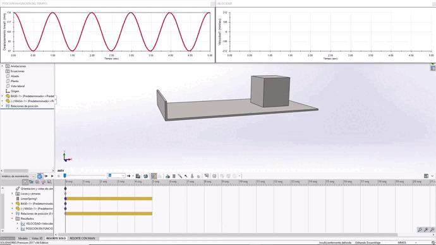The image size is (436, 245).
Task: Add a Spring from motion toolbar
Action: click(174, 176)
